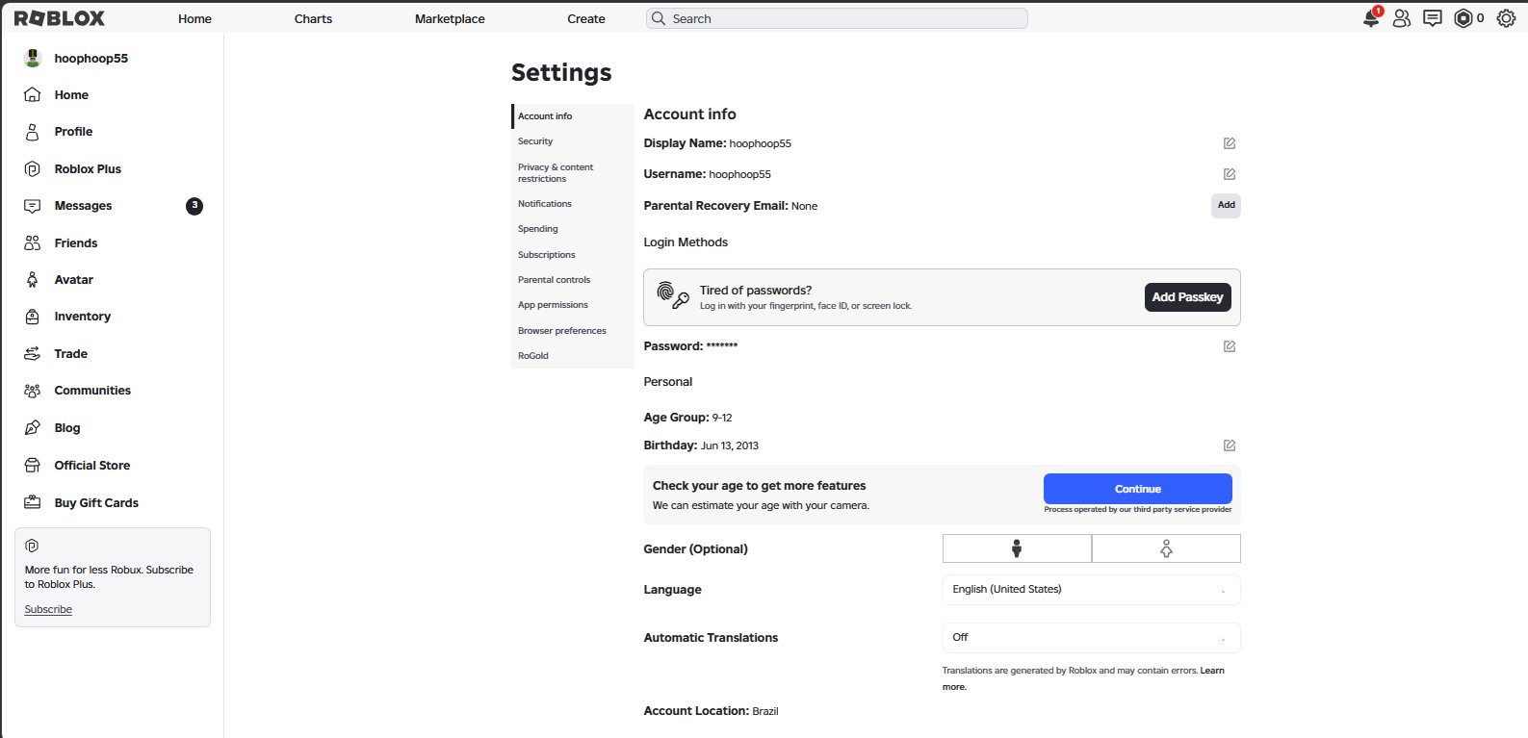Screen dimensions: 1528x738
Task: Open the chat messages icon in top bar
Action: [x=1433, y=18]
